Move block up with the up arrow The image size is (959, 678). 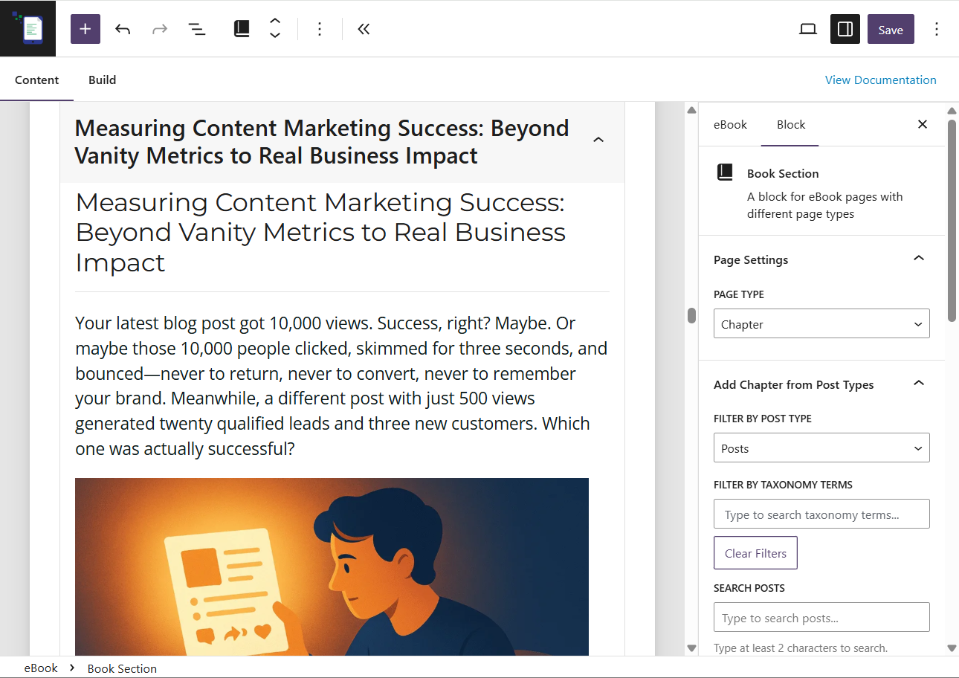(275, 22)
